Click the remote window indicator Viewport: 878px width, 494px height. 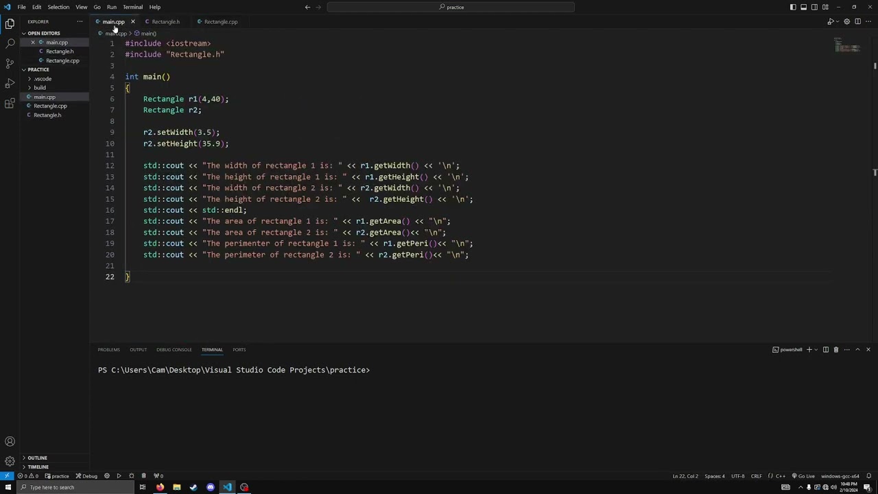pyautogui.click(x=7, y=476)
